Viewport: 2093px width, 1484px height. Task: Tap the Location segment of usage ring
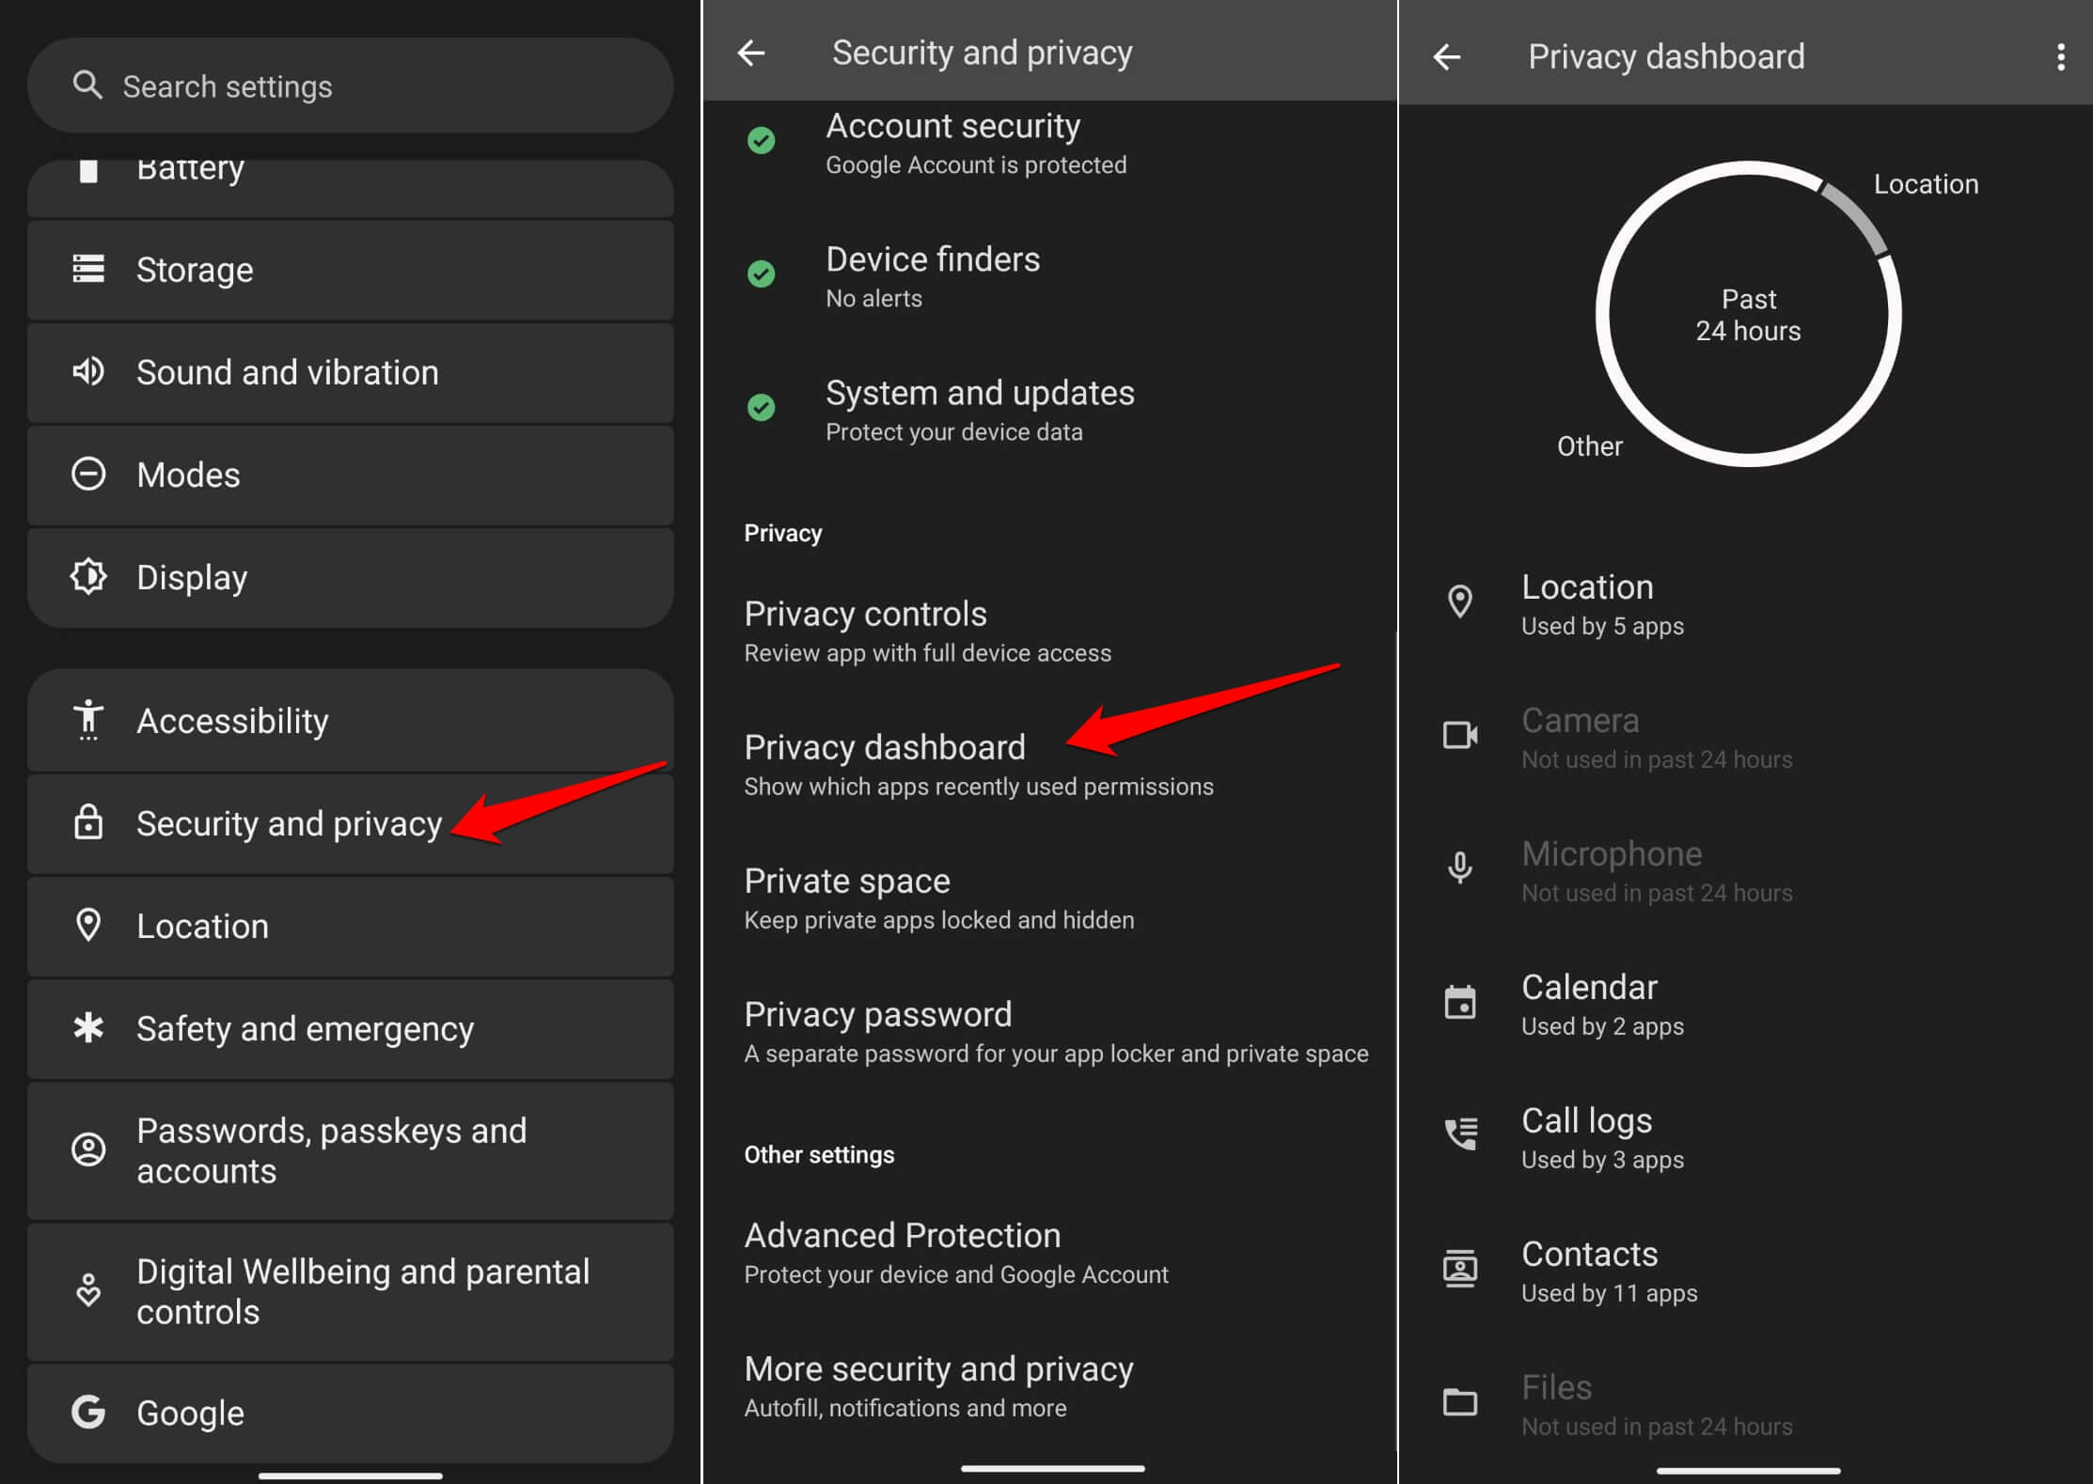point(1857,216)
